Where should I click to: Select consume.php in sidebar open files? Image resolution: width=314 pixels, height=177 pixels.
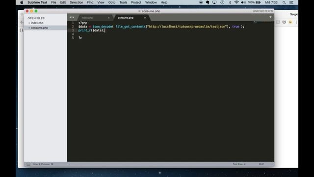click(39, 28)
